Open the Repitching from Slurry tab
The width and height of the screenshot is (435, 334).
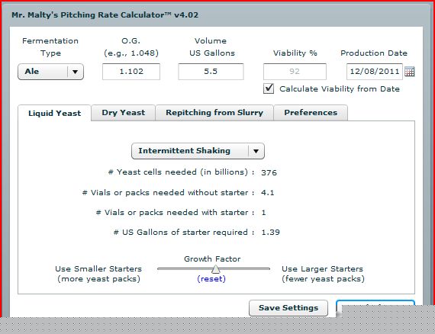tap(214, 113)
